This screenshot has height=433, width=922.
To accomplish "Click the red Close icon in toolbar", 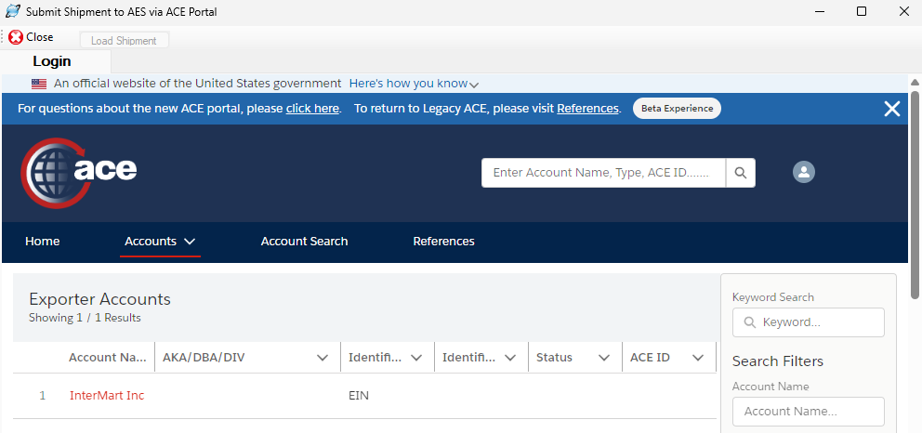I will pyautogui.click(x=16, y=37).
